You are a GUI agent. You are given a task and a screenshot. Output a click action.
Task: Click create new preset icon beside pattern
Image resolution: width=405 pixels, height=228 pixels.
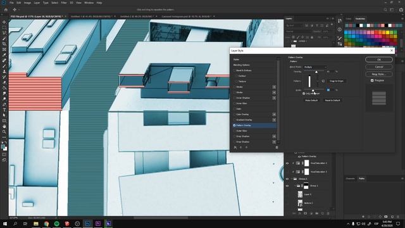(323, 81)
